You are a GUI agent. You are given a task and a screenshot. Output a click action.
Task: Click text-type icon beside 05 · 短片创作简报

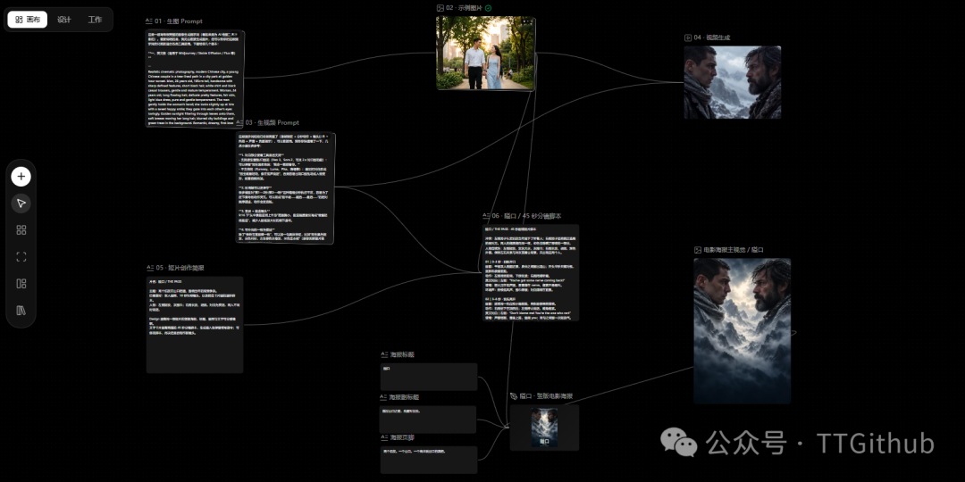tap(150, 268)
